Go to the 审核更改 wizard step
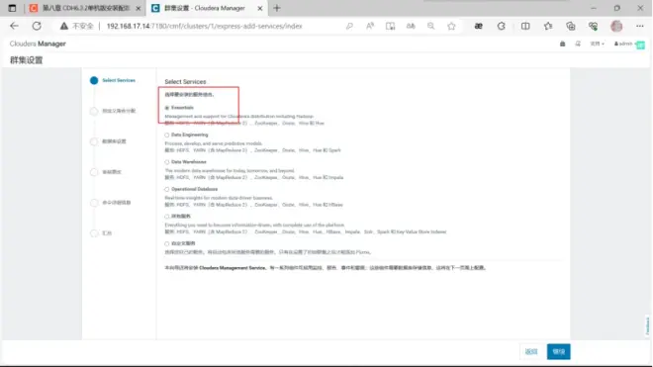Viewport: 653px width, 367px height. coord(112,172)
